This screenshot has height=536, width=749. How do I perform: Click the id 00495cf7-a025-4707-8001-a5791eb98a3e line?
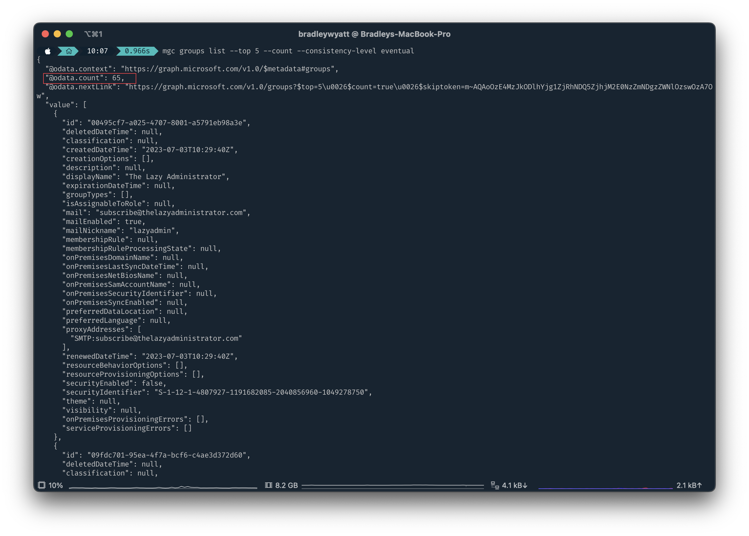156,123
